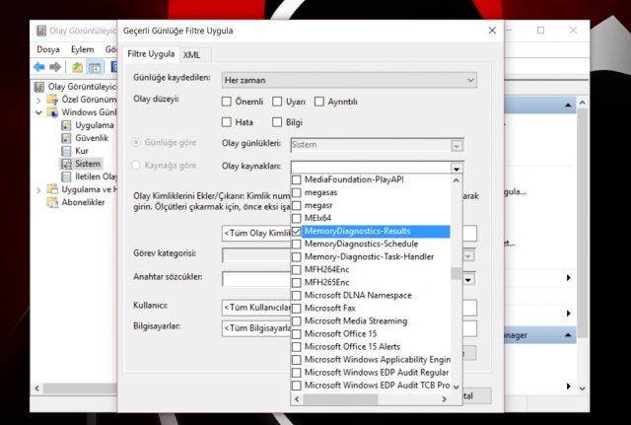
Task: Check the Bilgi event level checkbox
Action: 277,122
